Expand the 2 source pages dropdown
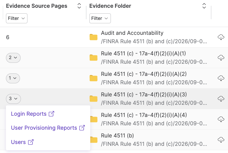 13,58
